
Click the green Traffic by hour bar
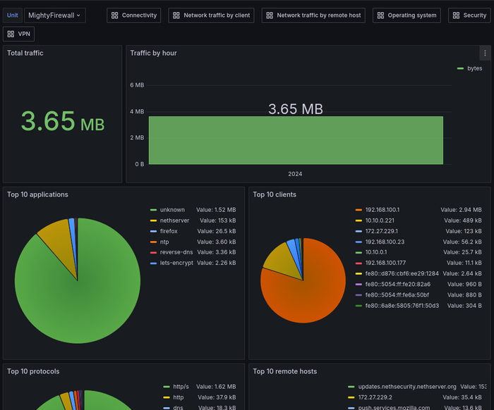click(x=296, y=140)
